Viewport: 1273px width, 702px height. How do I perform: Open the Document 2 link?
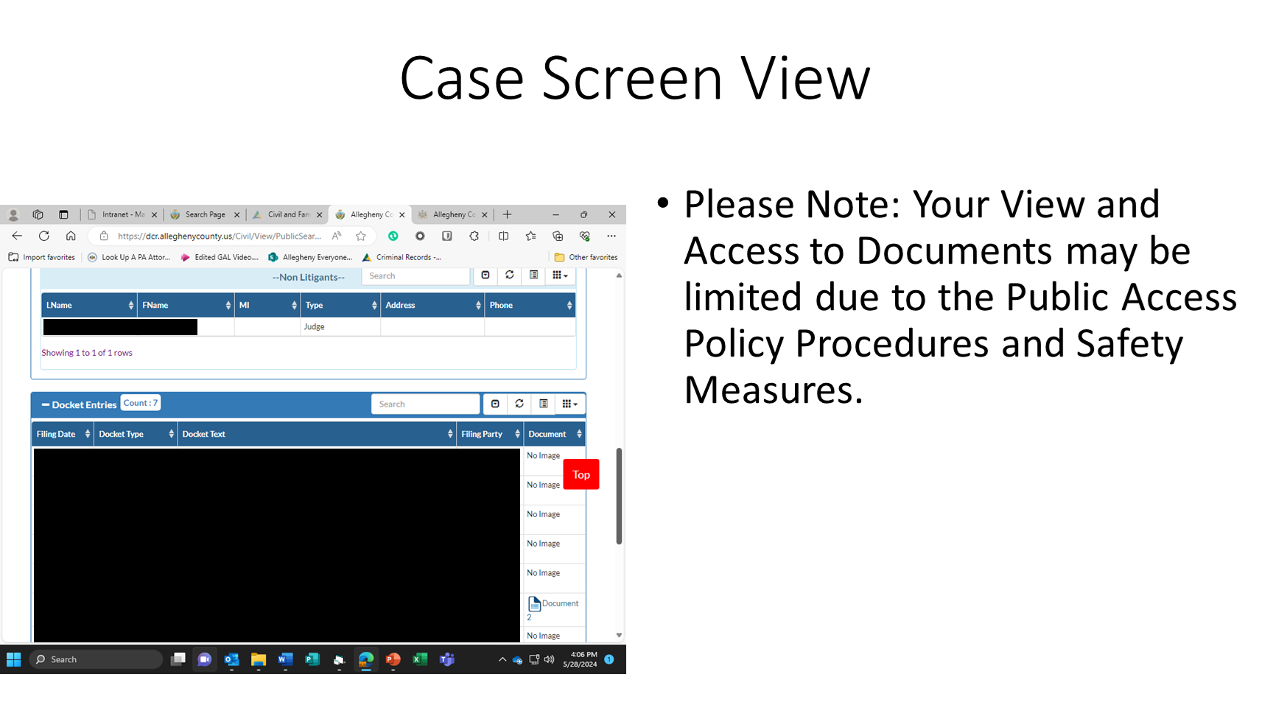tap(553, 604)
